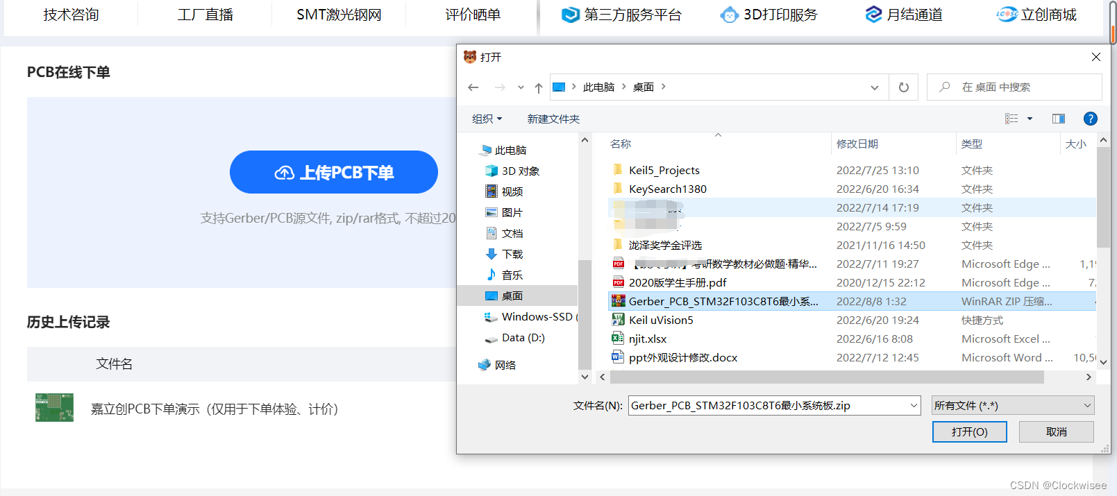The image size is (1117, 496).
Task: Click the njit.xlsx Excel icon
Action: point(618,339)
